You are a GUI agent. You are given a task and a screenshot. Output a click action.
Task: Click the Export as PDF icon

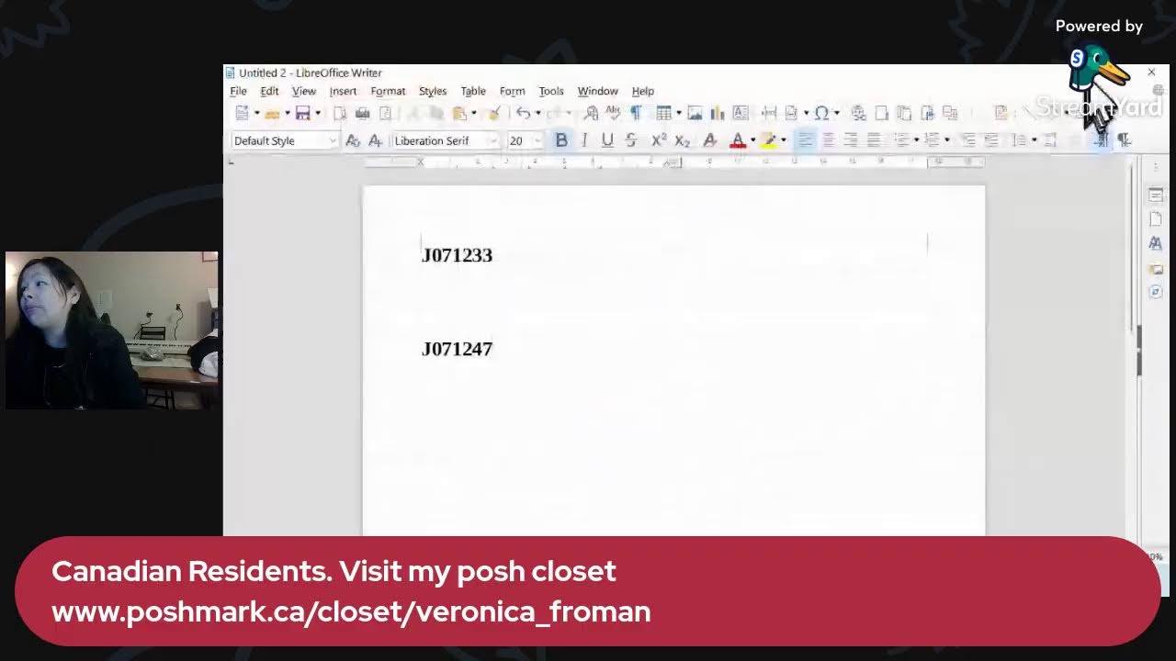click(x=340, y=113)
